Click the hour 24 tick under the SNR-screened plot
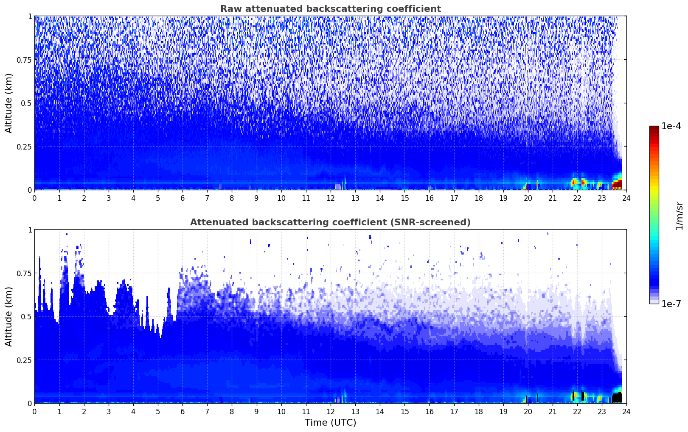This screenshot has width=688, height=432. (x=626, y=411)
